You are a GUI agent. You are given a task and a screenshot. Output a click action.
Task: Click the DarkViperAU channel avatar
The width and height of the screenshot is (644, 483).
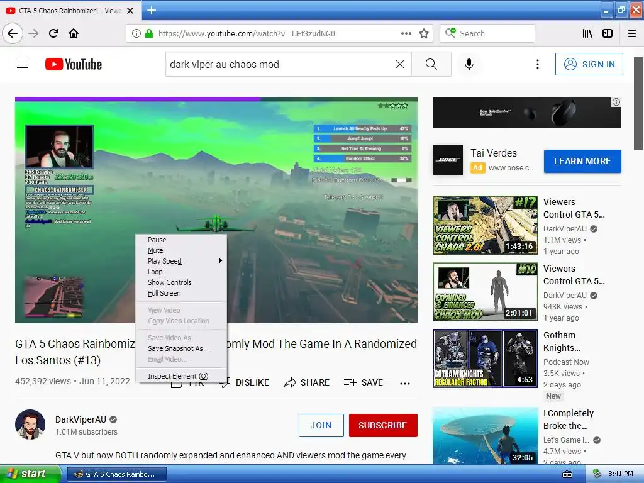pyautogui.click(x=30, y=425)
